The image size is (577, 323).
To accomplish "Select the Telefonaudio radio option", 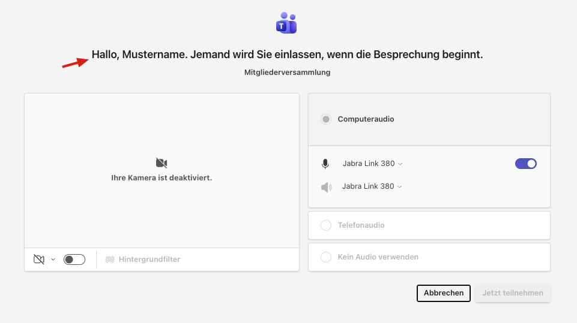I will [326, 225].
